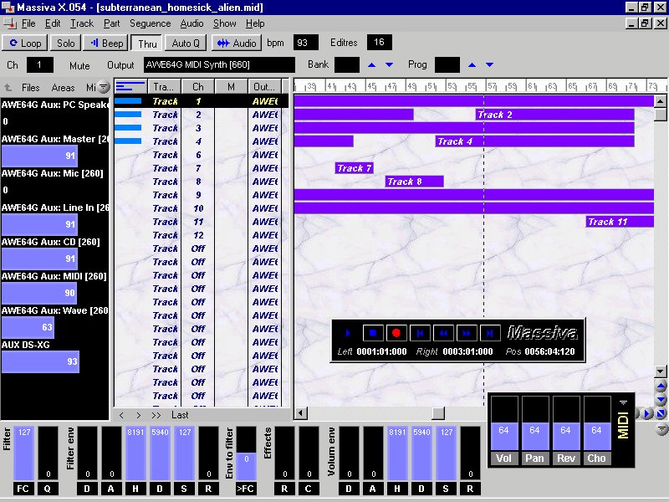Screen dimensions: 669x502
Task: Click the 'Tra...' column header
Action: pos(164,87)
